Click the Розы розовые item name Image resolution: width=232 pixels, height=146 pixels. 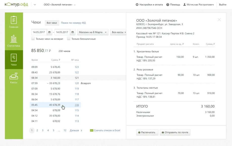point(145,69)
